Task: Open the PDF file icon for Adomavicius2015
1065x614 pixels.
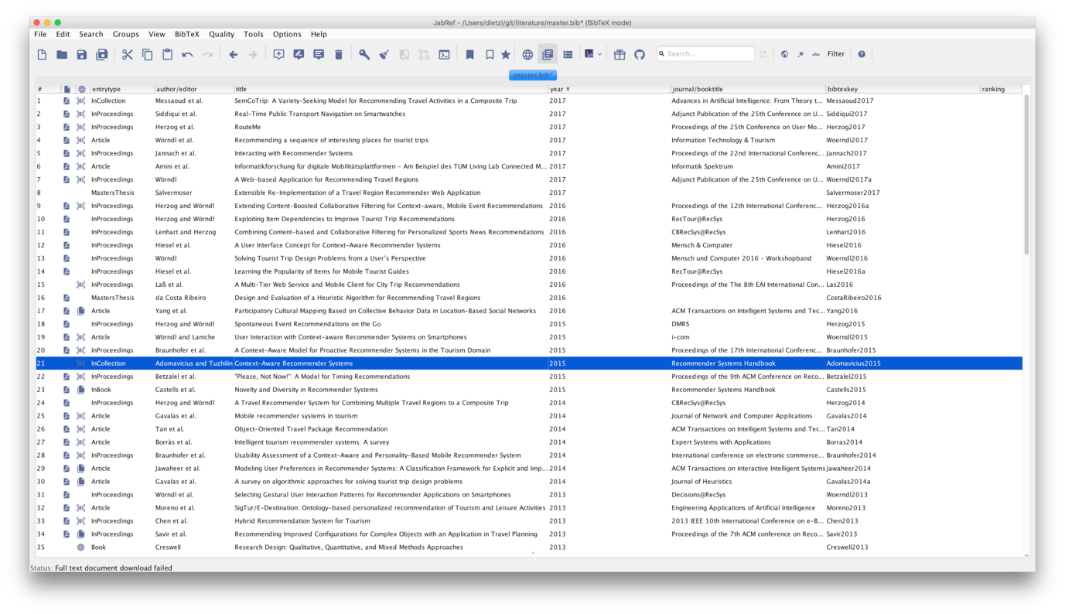Action: (x=67, y=363)
